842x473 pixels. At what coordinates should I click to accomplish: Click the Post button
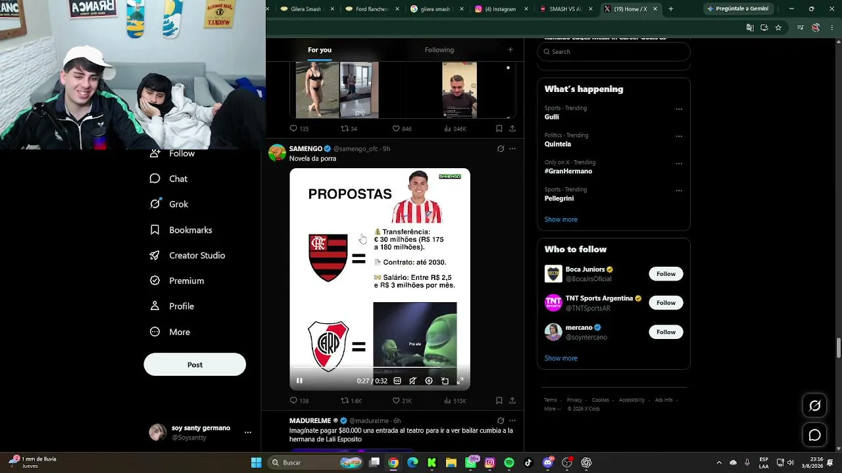(195, 365)
